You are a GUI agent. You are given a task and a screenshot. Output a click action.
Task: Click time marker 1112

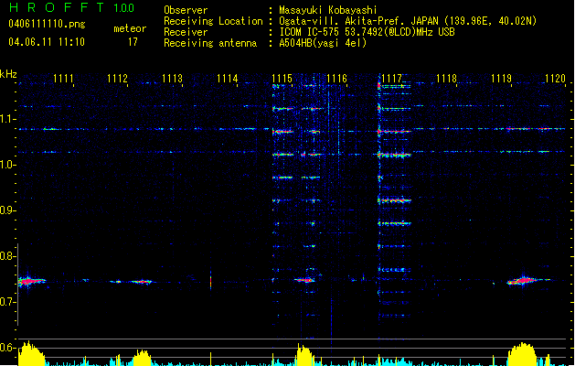(117, 79)
